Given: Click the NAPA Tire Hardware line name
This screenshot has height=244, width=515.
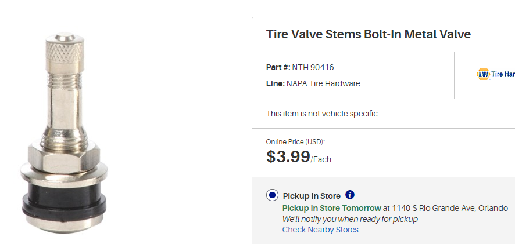Looking at the screenshot, I should pyautogui.click(x=323, y=83).
